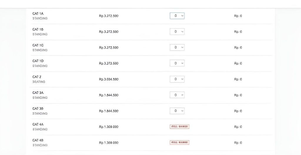Expand the CAT 1D ticket quantity selector

tap(177, 63)
